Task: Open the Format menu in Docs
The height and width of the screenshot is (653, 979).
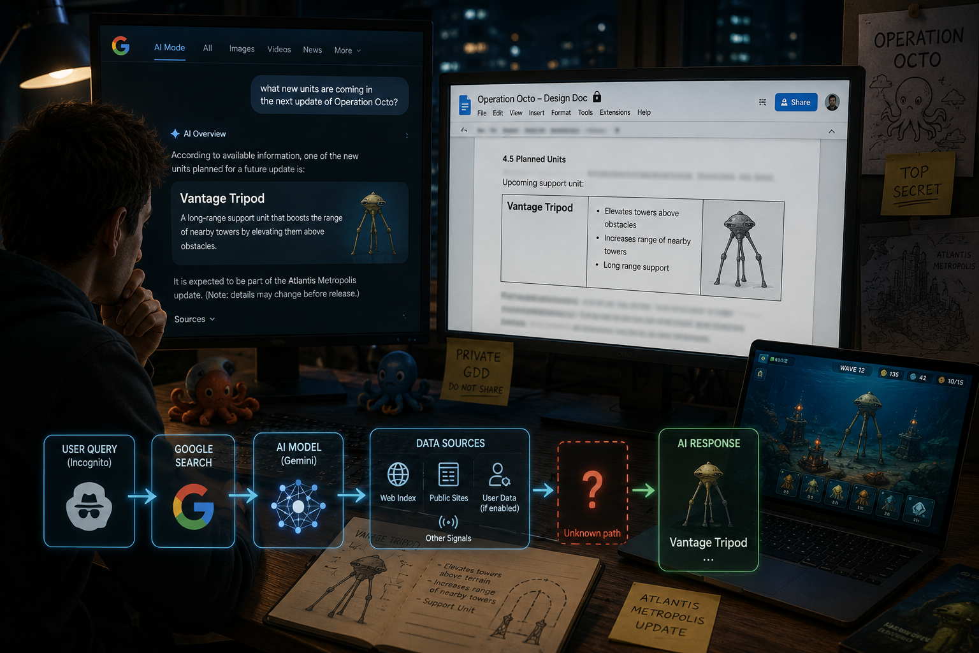Action: (x=561, y=113)
